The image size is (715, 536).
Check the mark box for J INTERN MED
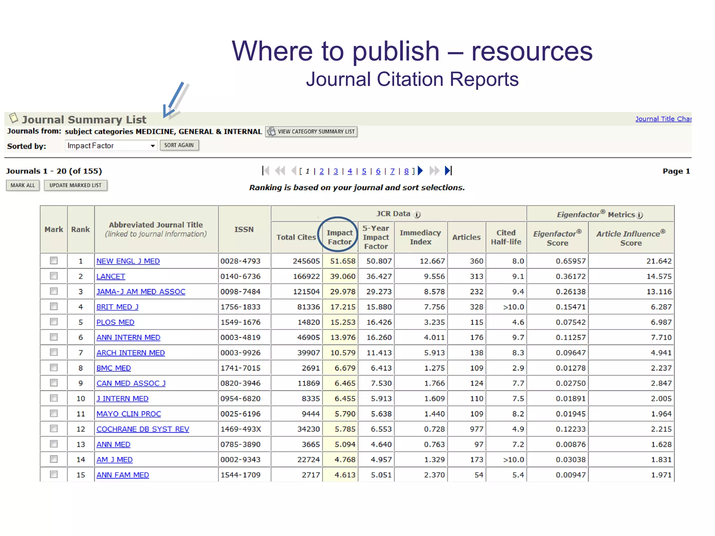54,398
